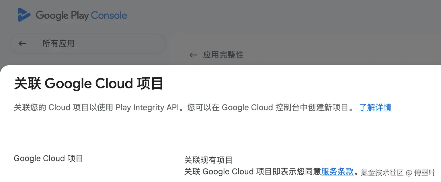Screen dimensions: 441x182
Task: Click the back arrow beside 所有应用
Action: (22, 43)
